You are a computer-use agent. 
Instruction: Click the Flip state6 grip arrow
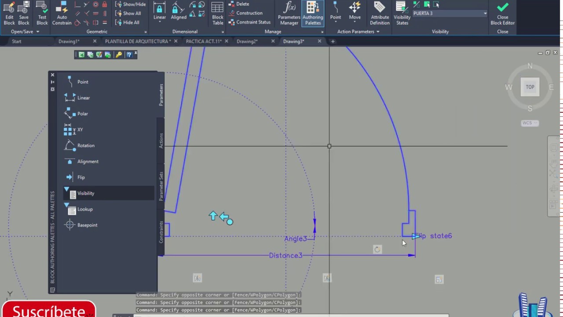[x=416, y=236]
